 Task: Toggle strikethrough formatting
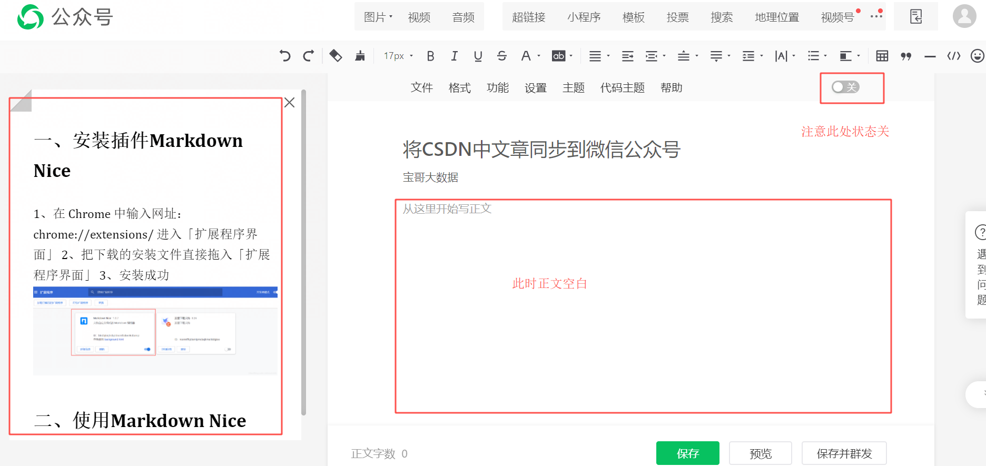[x=502, y=56]
